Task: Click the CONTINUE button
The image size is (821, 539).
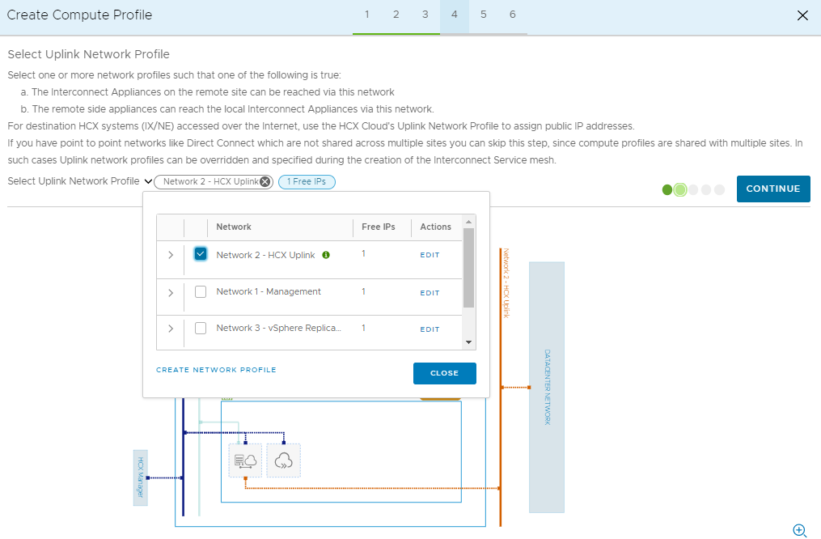Action: tap(773, 189)
